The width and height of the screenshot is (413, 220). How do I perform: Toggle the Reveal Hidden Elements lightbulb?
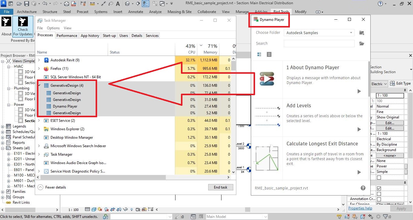[131, 209]
